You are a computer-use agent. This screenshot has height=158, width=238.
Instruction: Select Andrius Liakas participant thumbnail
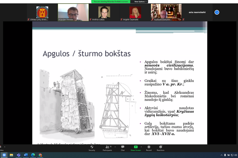104,12
